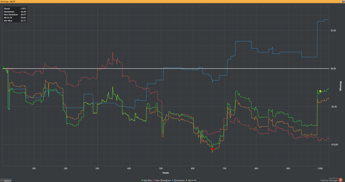This screenshot has height=182, width=345.
Task: Toggle the Net Won legend entry
Action: tap(147, 180)
